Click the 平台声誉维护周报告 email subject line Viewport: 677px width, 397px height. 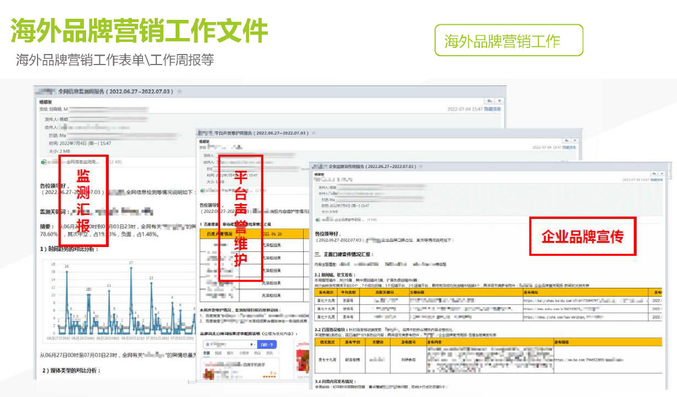click(x=261, y=133)
